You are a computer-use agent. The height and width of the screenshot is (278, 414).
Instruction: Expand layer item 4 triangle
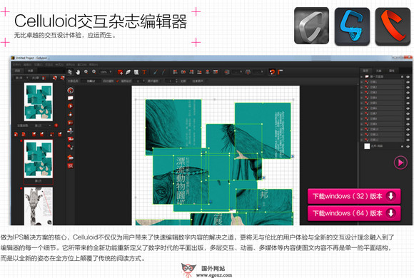(362, 98)
